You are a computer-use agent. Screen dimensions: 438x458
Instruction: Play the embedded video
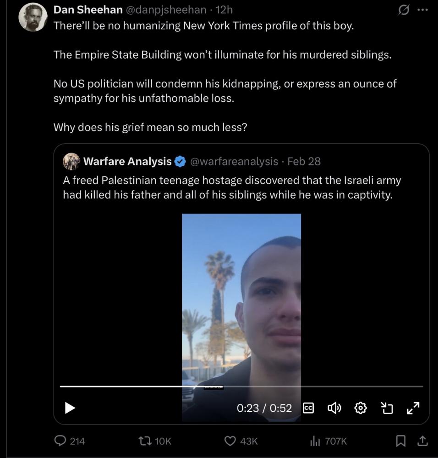pos(70,408)
